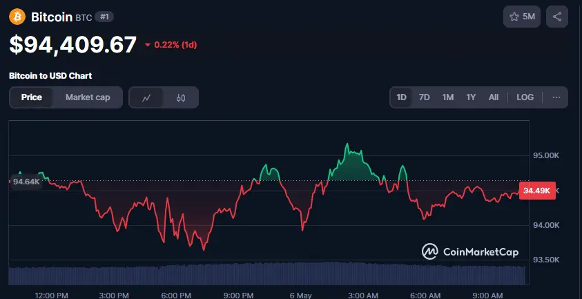Image resolution: width=582 pixels, height=299 pixels.
Task: Click the 94.49K current price label
Action: (x=537, y=191)
